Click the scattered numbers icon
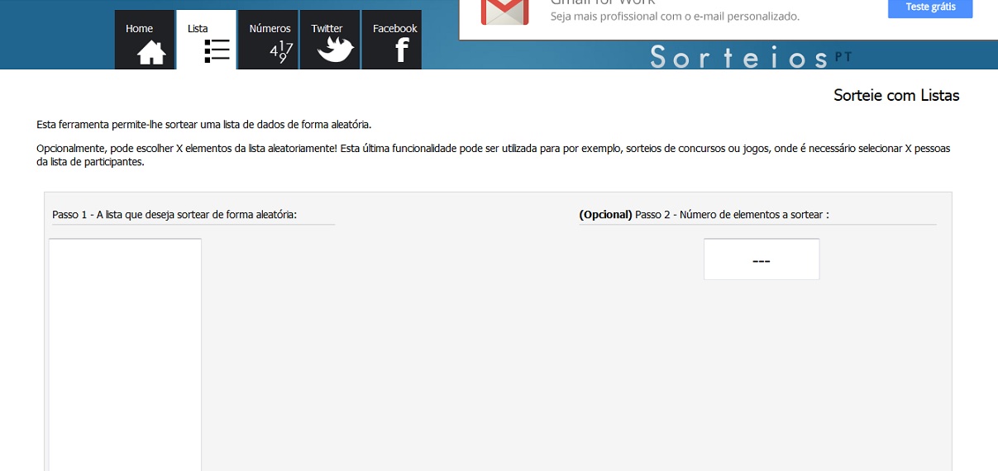 pyautogui.click(x=281, y=52)
